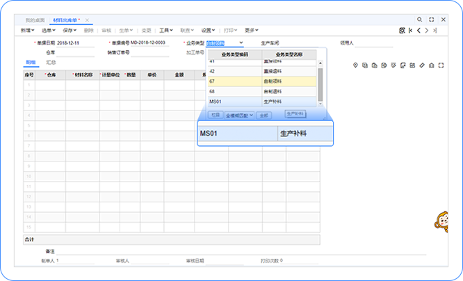
Task: Click the 计量单位 column header in grid
Action: click(x=110, y=75)
